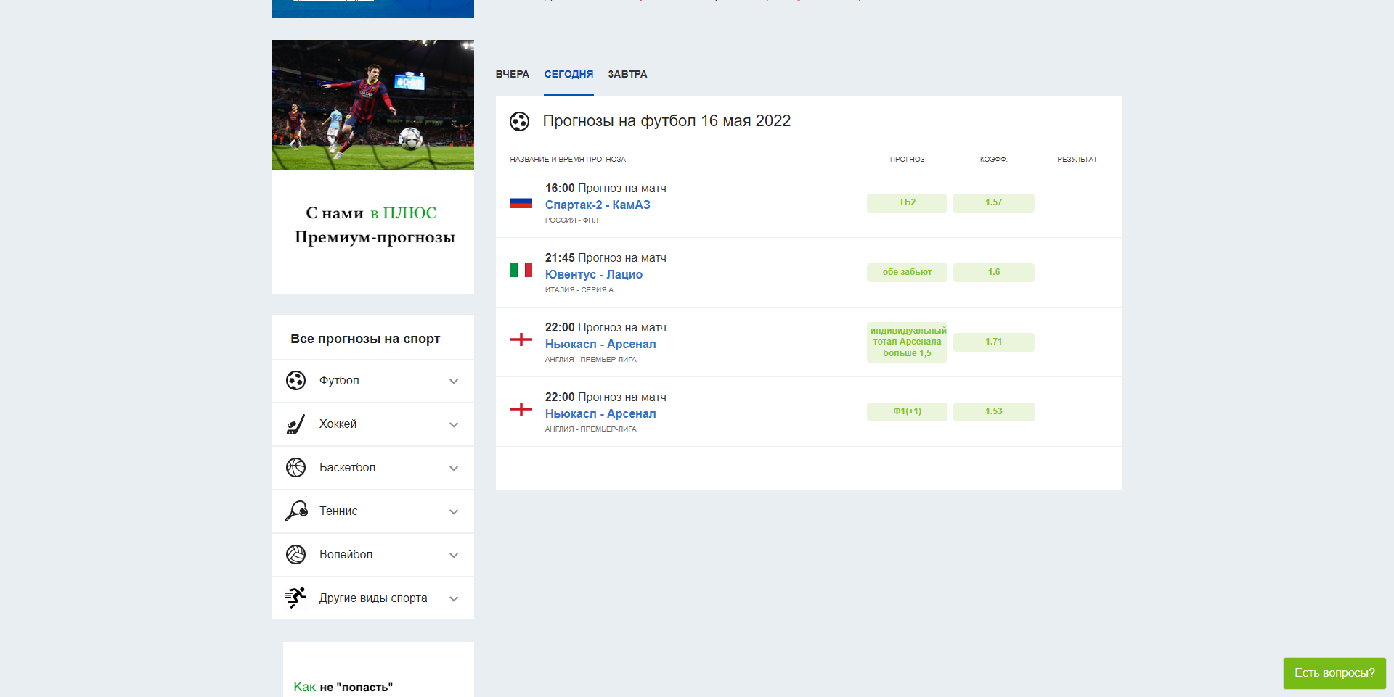Open the Спартак-2 - КамАЗ match link
Screen dimensions: 1394x697
point(598,205)
